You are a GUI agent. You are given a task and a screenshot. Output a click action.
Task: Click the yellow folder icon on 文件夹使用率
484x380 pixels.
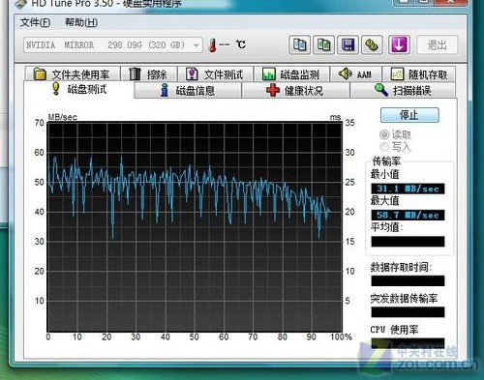pos(40,73)
